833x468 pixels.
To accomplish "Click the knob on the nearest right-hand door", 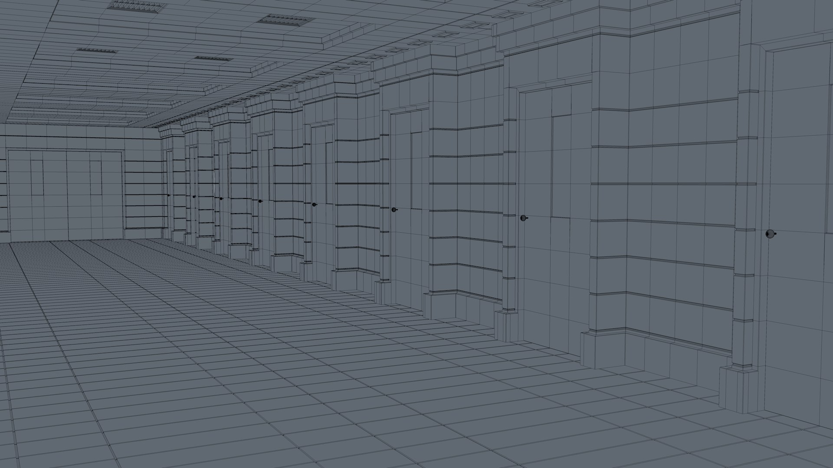I will point(771,234).
